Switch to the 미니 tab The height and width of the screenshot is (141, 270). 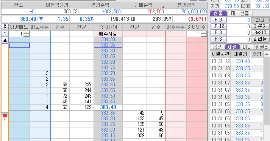(247, 47)
